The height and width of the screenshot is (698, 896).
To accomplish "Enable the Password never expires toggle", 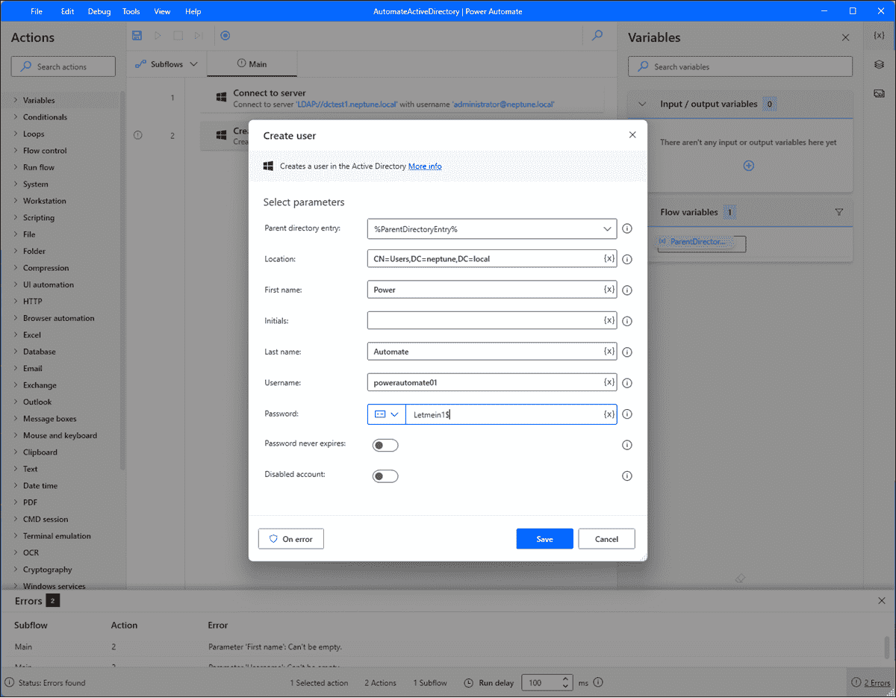I will (x=385, y=444).
